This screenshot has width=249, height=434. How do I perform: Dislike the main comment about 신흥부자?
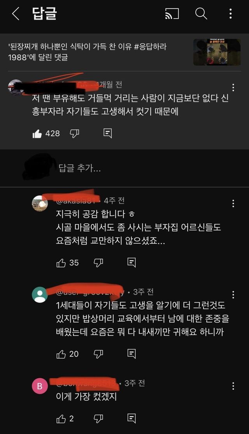pos(74,134)
